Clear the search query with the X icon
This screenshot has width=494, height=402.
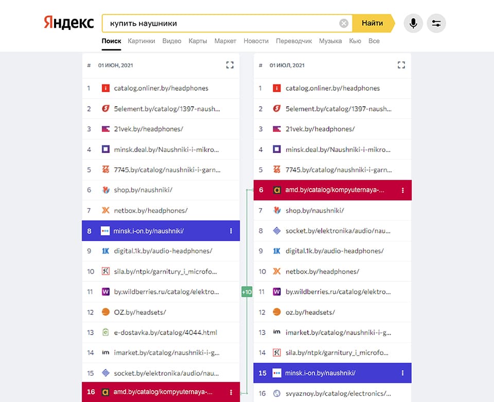click(x=344, y=23)
